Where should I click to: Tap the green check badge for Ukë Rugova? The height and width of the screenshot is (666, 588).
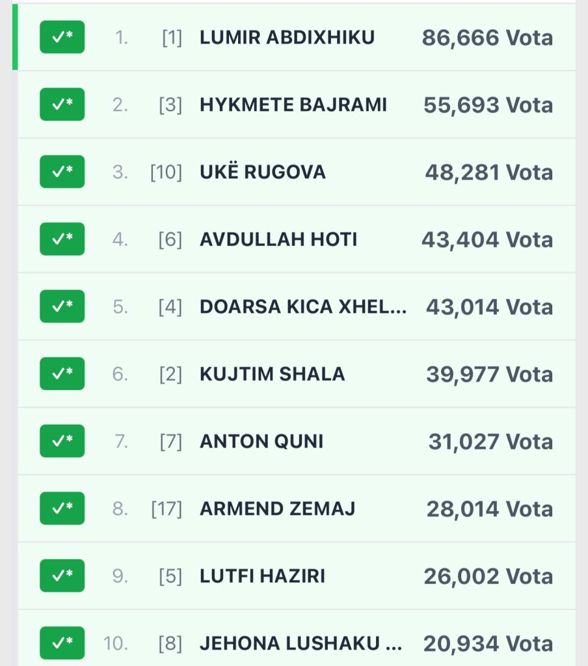(x=62, y=172)
